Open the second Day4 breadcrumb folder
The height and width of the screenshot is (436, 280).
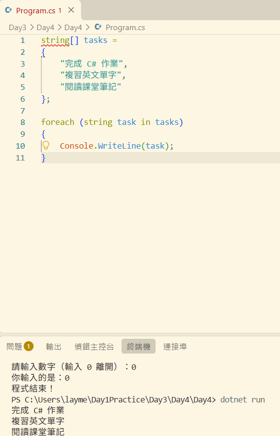tap(73, 28)
